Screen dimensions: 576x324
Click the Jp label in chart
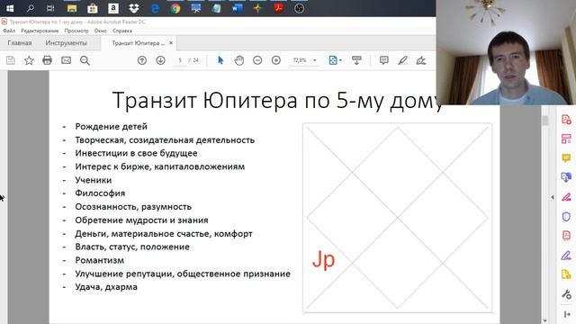pyautogui.click(x=324, y=259)
